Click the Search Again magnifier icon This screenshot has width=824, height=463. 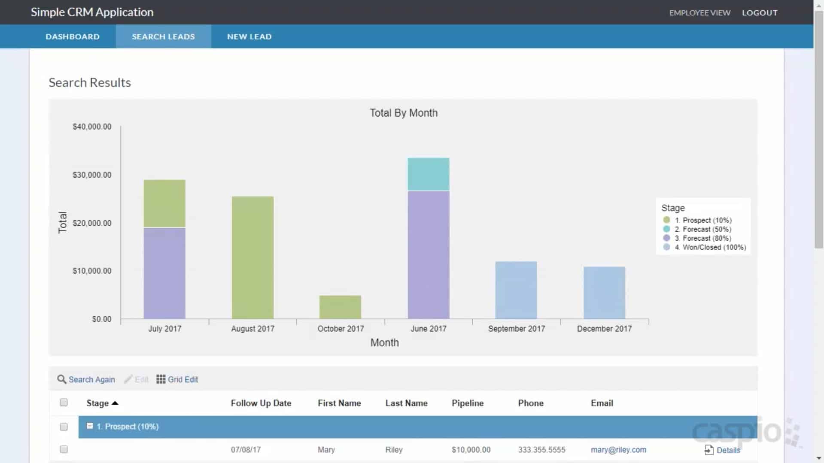point(62,379)
